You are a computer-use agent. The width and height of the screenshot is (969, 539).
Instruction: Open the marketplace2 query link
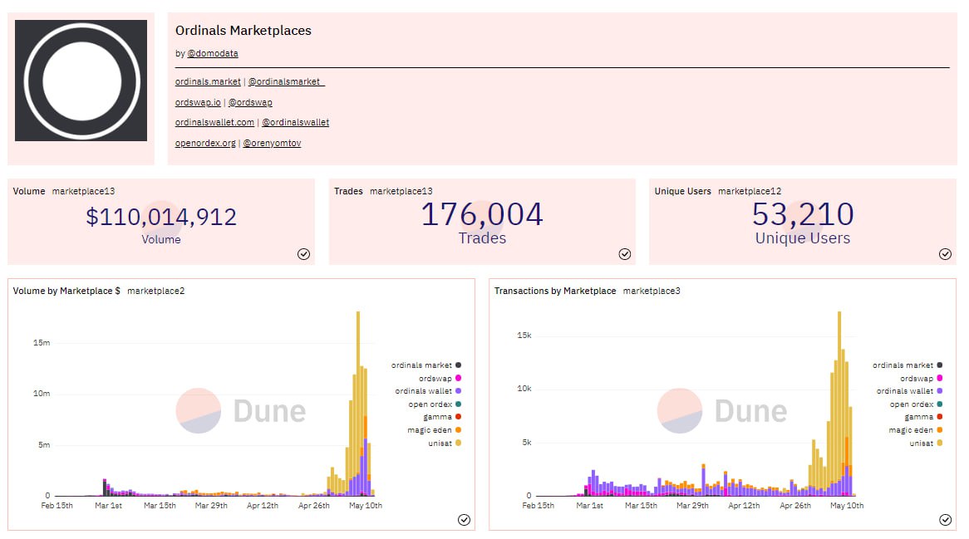pos(155,292)
